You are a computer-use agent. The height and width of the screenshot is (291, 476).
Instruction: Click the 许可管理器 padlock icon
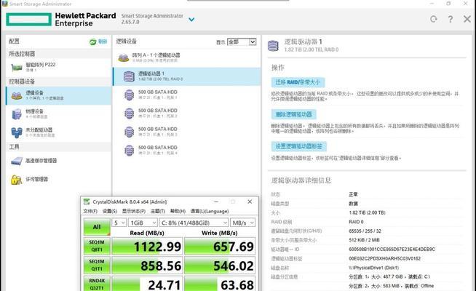17,180
